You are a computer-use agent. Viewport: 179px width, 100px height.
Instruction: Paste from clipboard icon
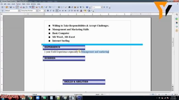[42, 7]
